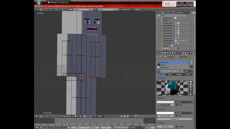
Task: Open the Render Layers properties tab
Action: point(165,53)
